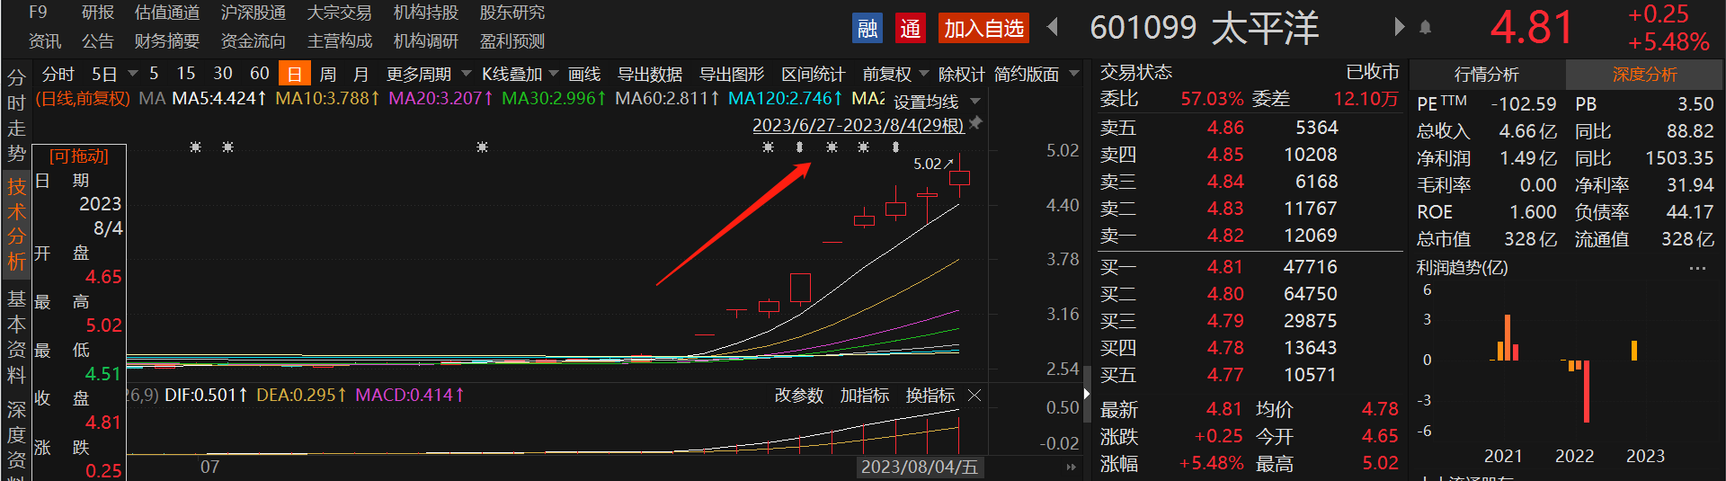1726x481 pixels.
Task: Click the 除权计 button
Action: (961, 74)
